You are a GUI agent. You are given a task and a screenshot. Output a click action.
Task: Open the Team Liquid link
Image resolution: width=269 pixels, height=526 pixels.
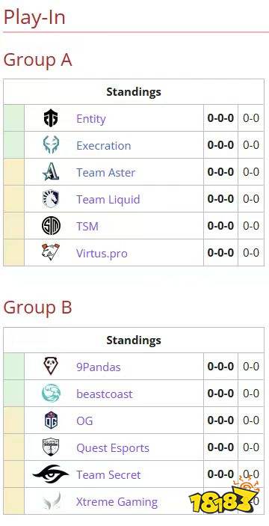click(x=108, y=199)
